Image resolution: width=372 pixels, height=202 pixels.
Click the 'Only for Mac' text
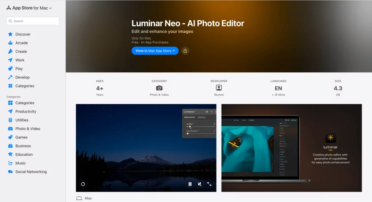(141, 38)
